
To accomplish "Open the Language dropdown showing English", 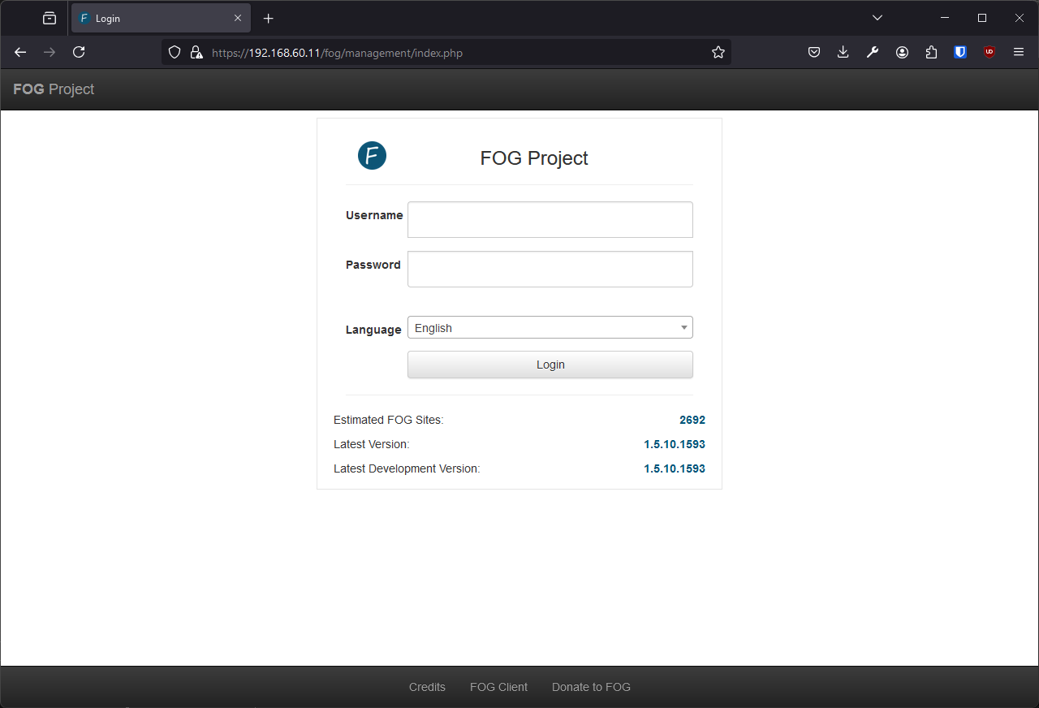I will click(x=550, y=327).
